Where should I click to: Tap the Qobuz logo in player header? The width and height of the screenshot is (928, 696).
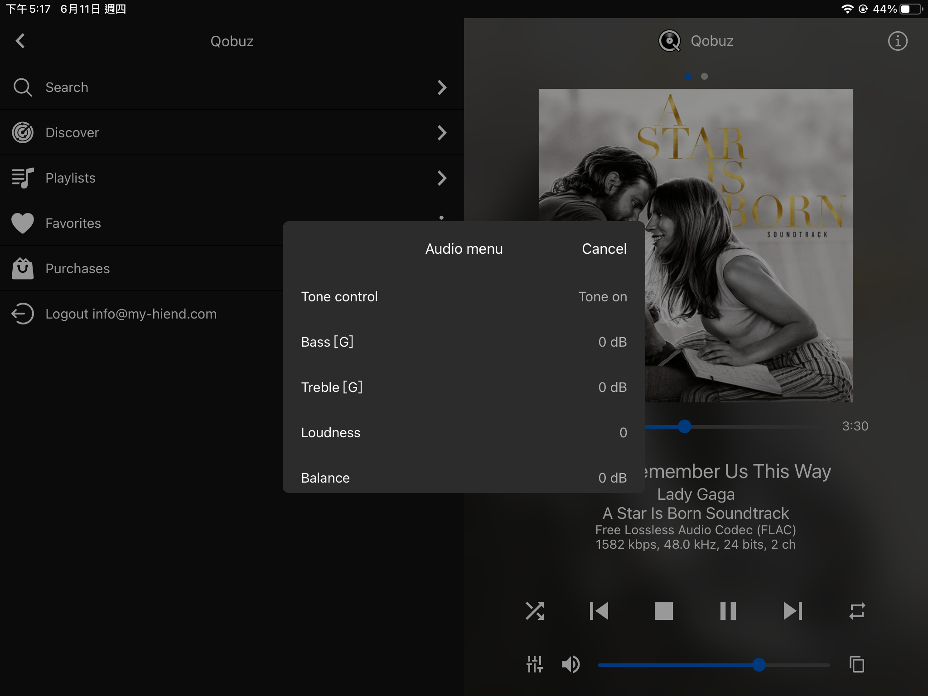669,41
